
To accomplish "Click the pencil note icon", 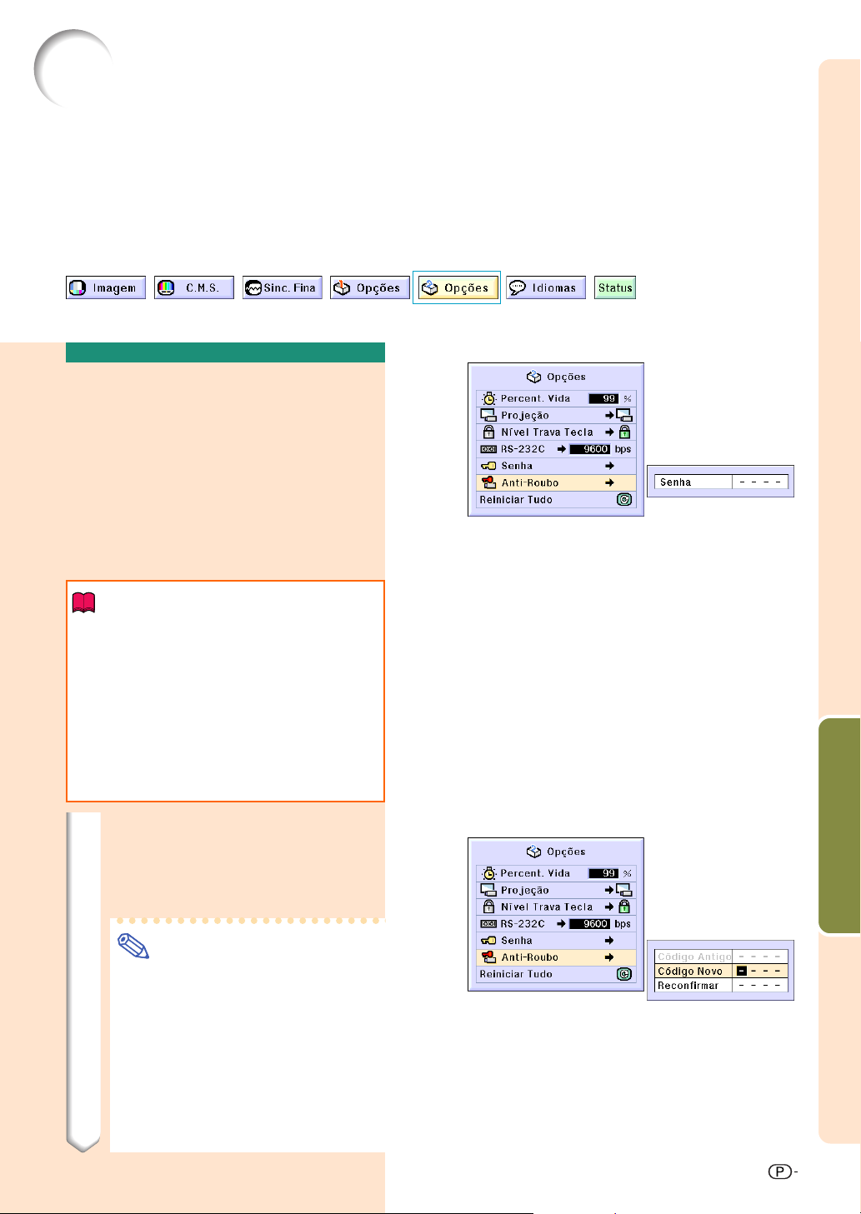I will pos(134,946).
